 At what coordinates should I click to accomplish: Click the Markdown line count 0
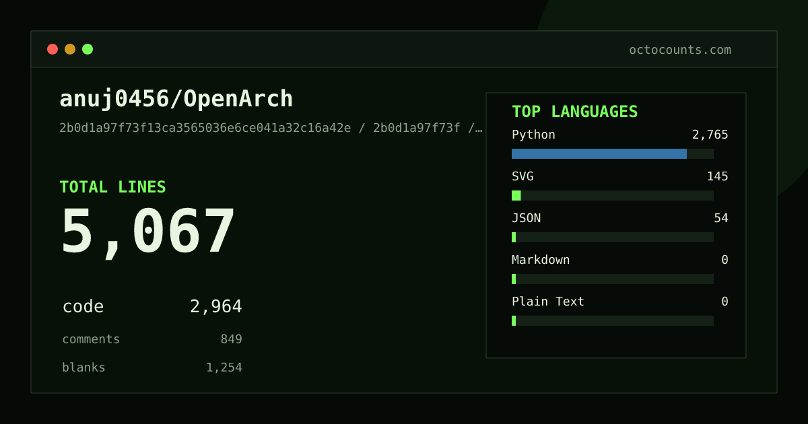point(725,260)
